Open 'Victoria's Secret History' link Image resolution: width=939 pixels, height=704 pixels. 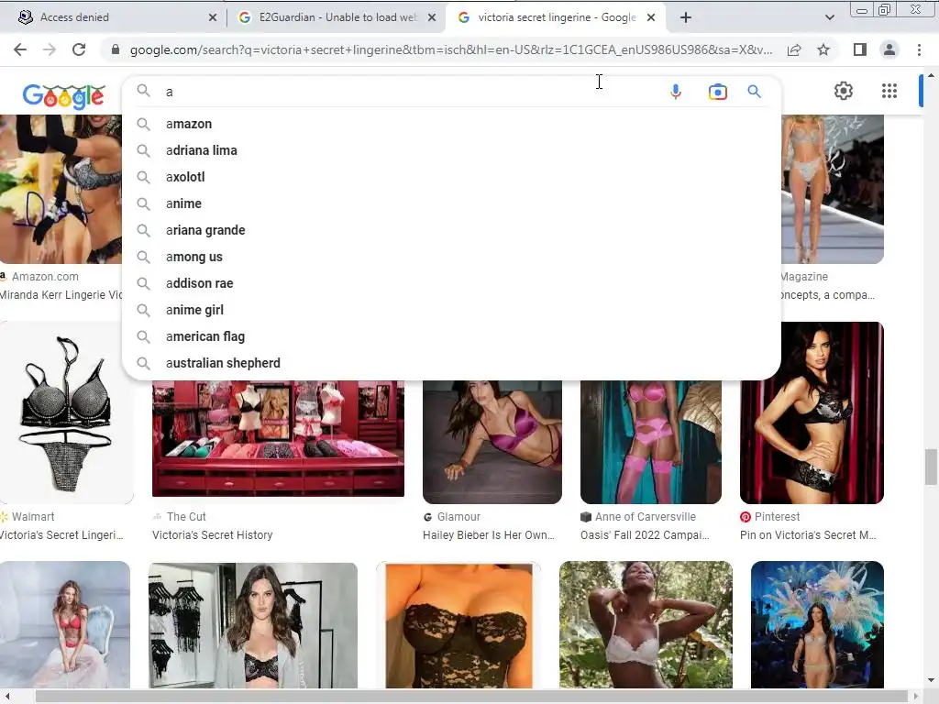[212, 535]
